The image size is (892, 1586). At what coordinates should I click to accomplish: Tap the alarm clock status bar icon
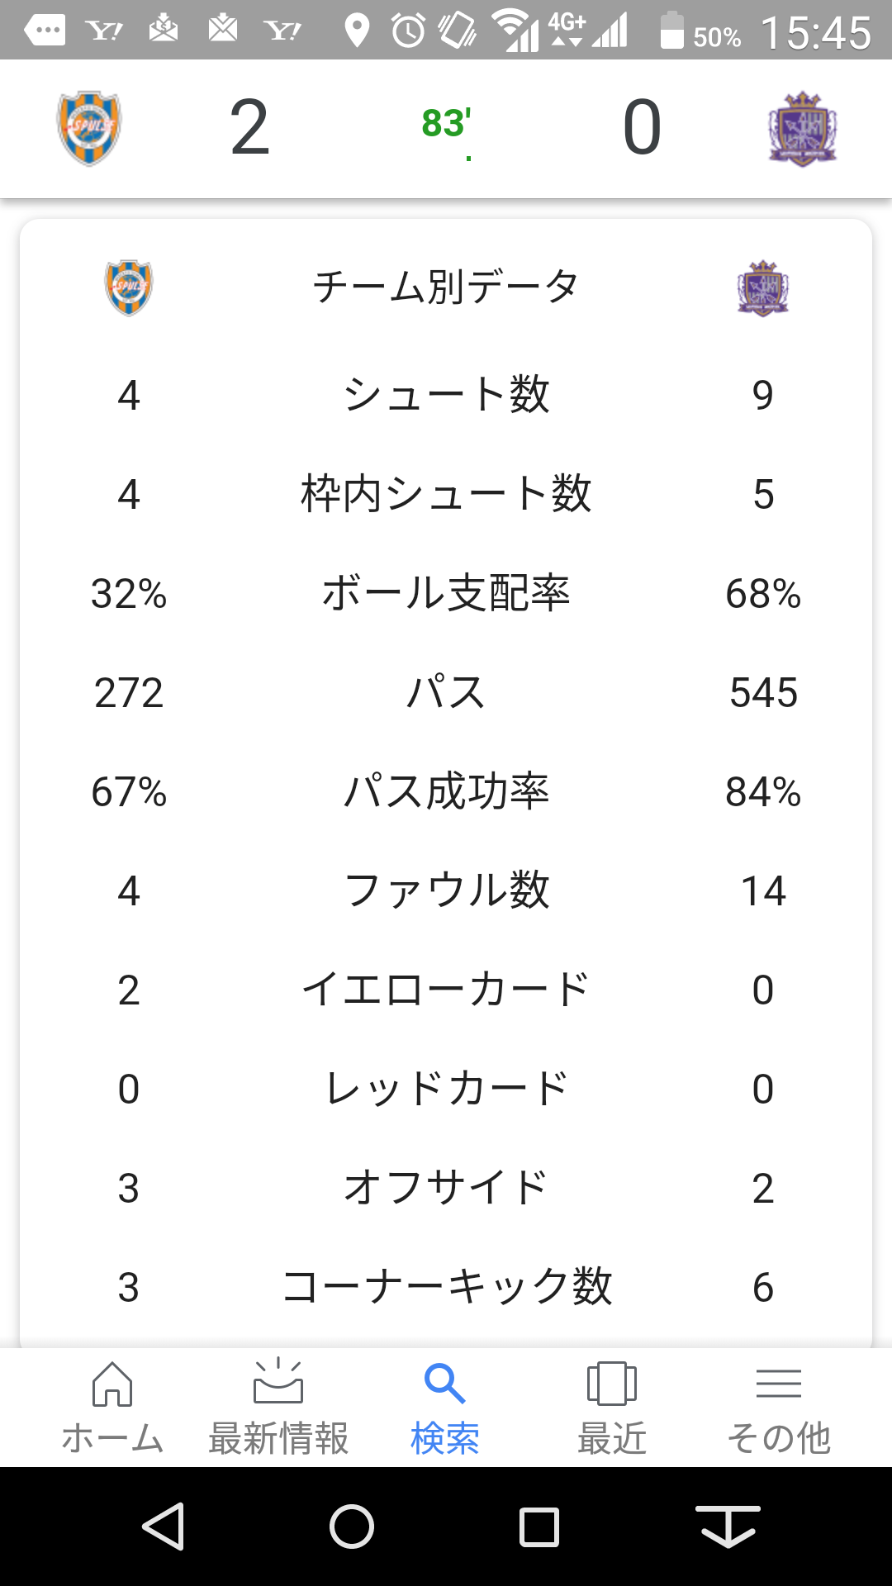[x=408, y=31]
